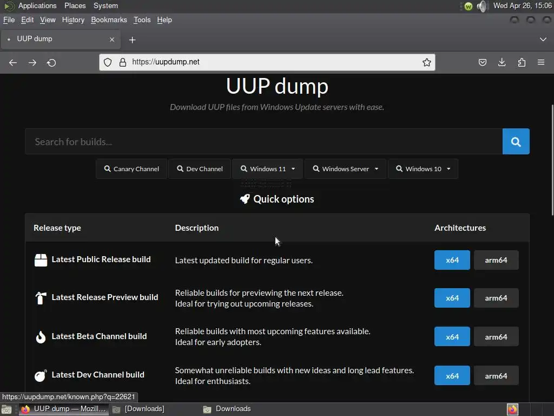Image resolution: width=554 pixels, height=416 pixels.
Task: Click the distro logo icon next to Applications
Action: [x=9, y=6]
